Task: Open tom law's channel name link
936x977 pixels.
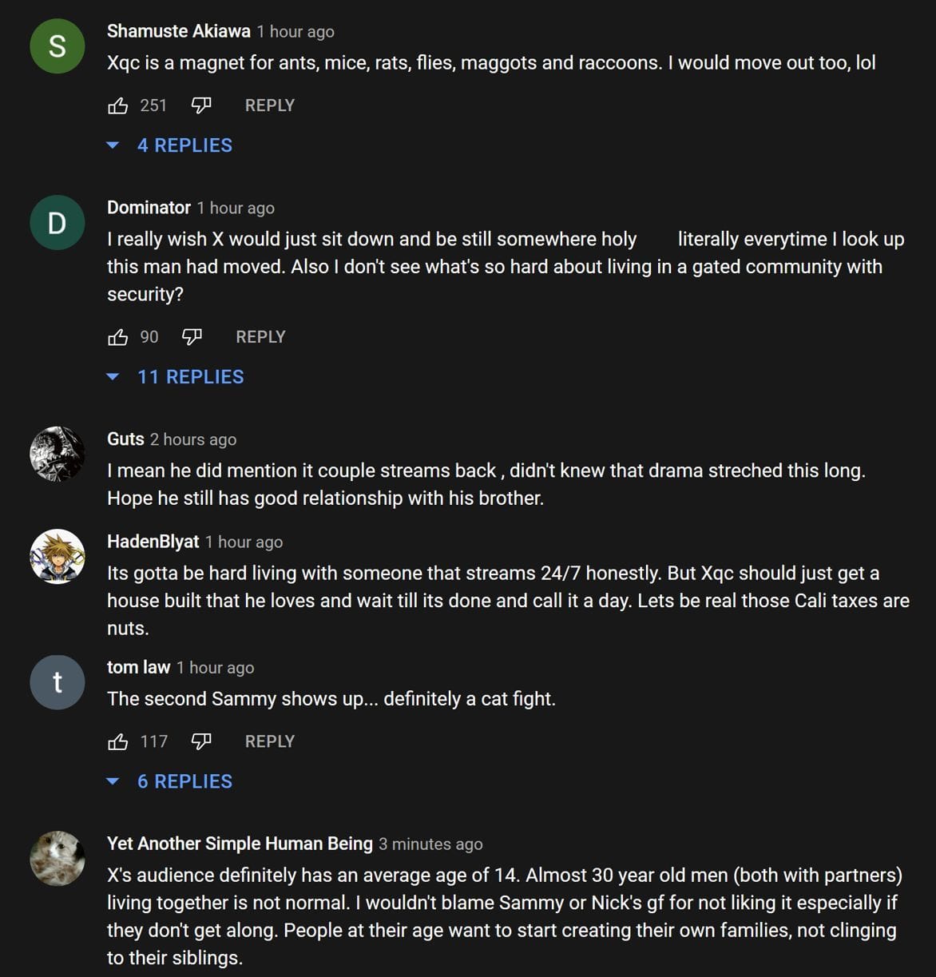Action: click(x=138, y=667)
